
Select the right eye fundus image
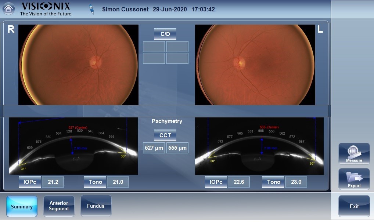[x=78, y=65]
